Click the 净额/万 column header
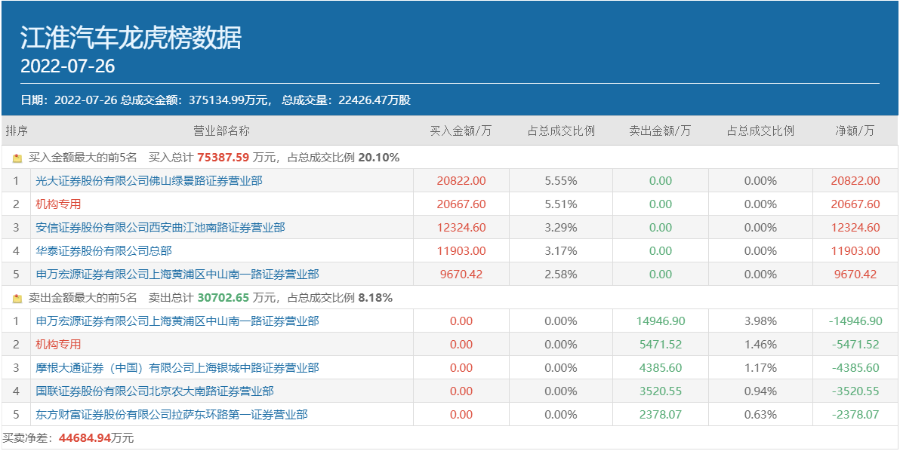900x451 pixels. click(x=855, y=130)
